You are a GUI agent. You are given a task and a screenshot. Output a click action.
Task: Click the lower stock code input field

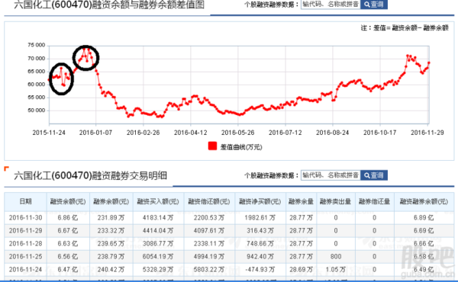click(331, 175)
